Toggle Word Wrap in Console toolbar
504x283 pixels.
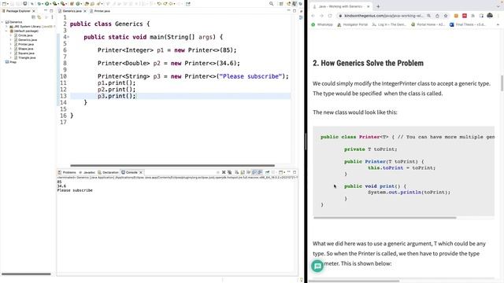click(249, 172)
